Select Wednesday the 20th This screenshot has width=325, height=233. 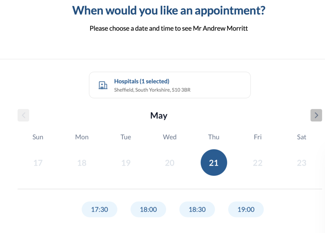click(169, 162)
